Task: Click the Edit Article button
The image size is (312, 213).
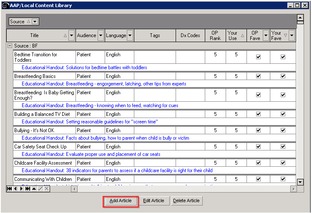Action: [153, 200]
